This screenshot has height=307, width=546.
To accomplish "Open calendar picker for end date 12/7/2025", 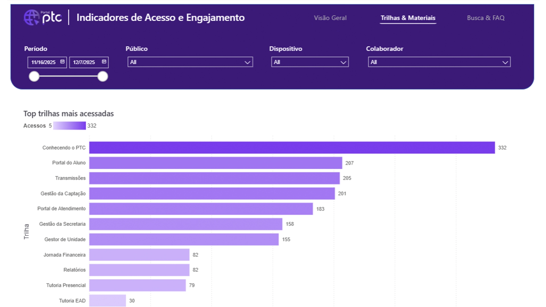I will point(104,62).
